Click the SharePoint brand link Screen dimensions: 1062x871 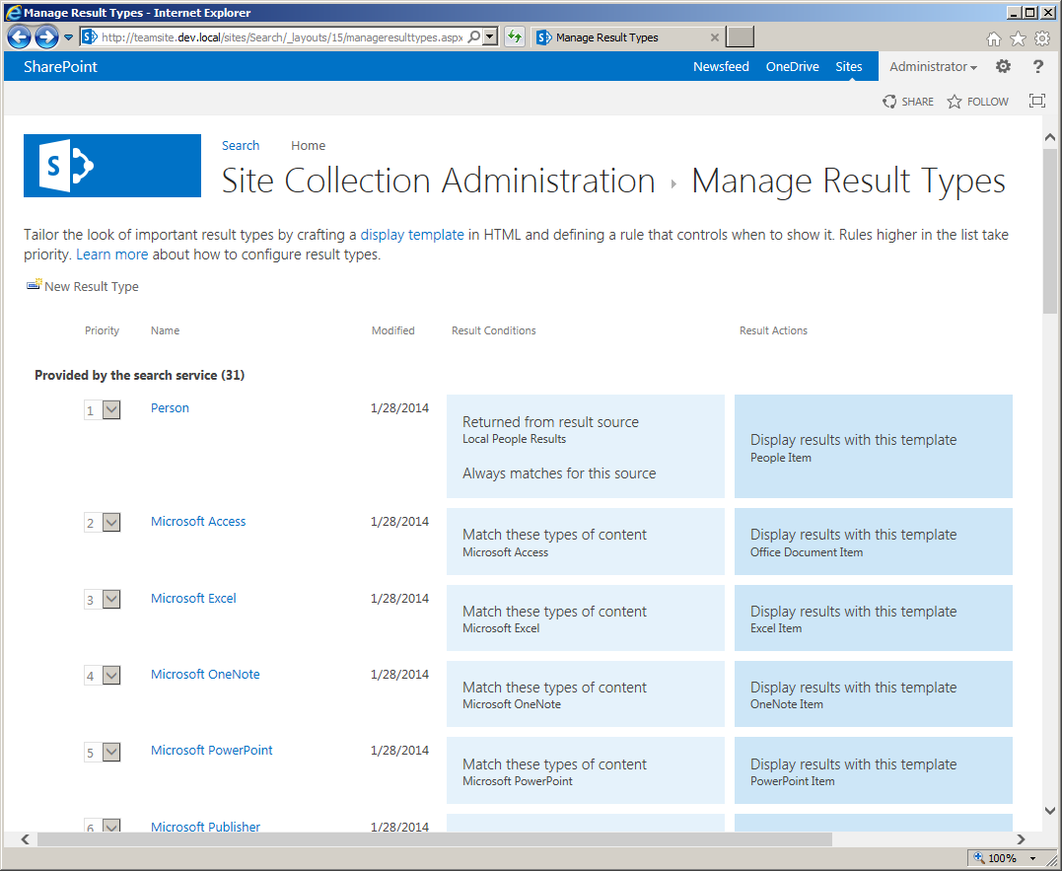click(60, 66)
